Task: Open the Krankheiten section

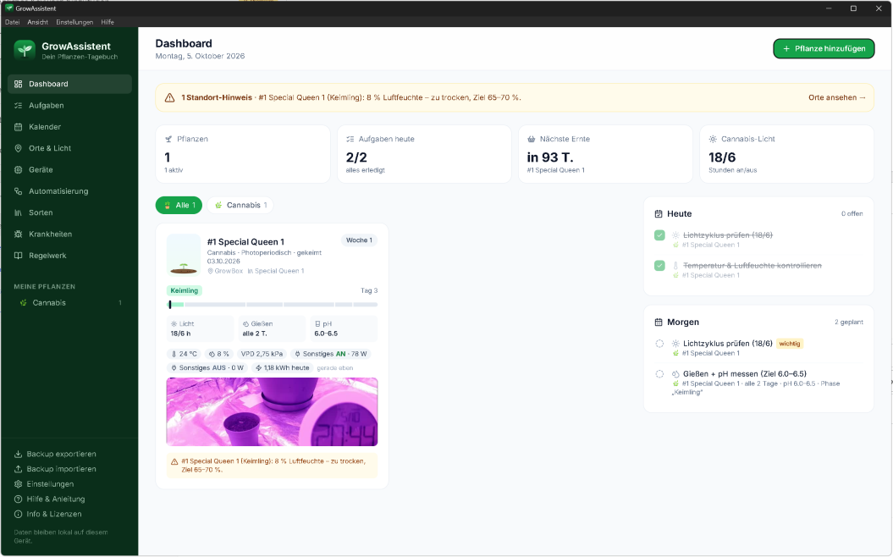Action: (69, 234)
